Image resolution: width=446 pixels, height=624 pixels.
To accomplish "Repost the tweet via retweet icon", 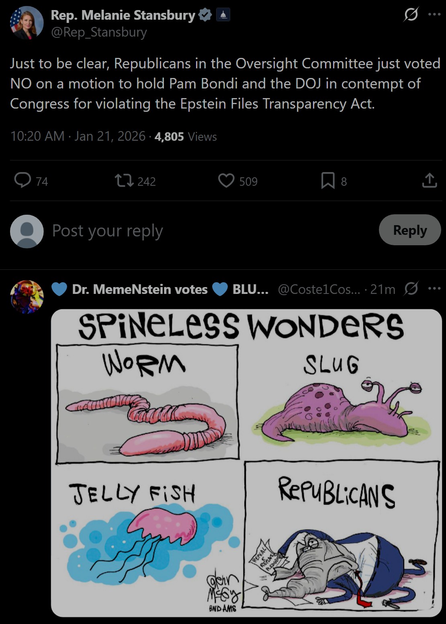I will pos(125,180).
